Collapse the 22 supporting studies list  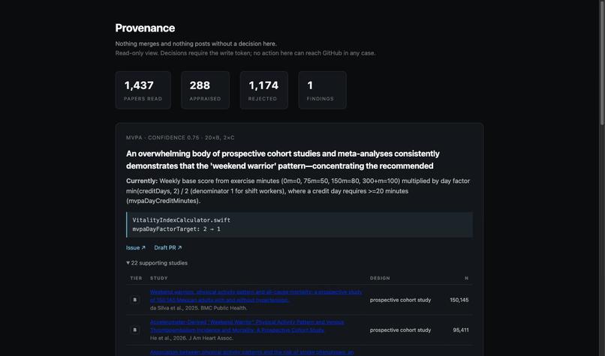(x=157, y=263)
